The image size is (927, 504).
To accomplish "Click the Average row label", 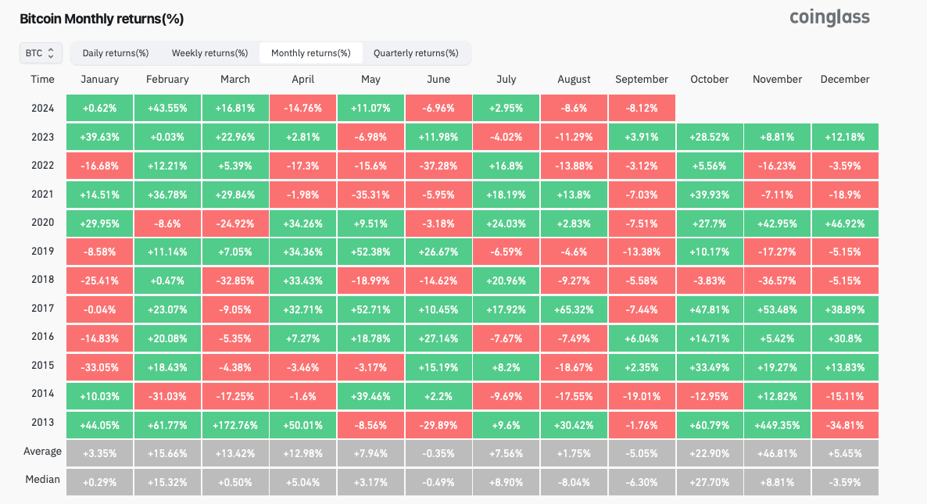I will (42, 451).
